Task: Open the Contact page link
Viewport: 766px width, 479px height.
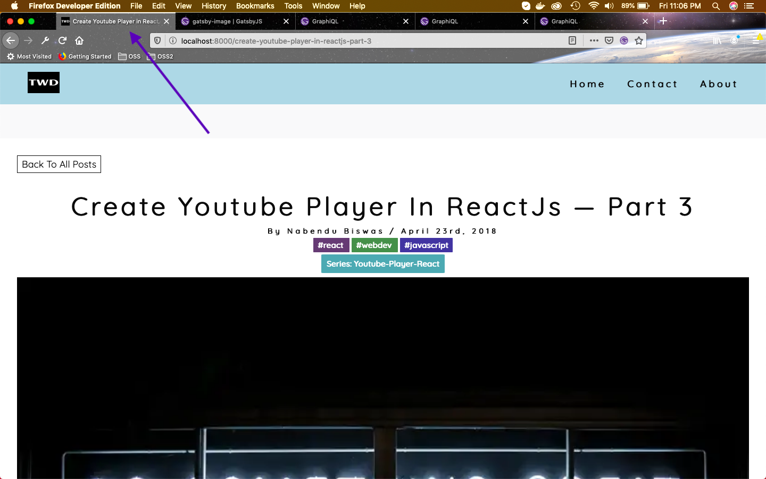Action: point(652,84)
